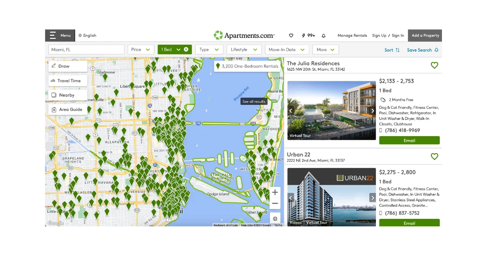Favorite Urban 22 with its heart
The height and width of the screenshot is (256, 487).
[434, 156]
